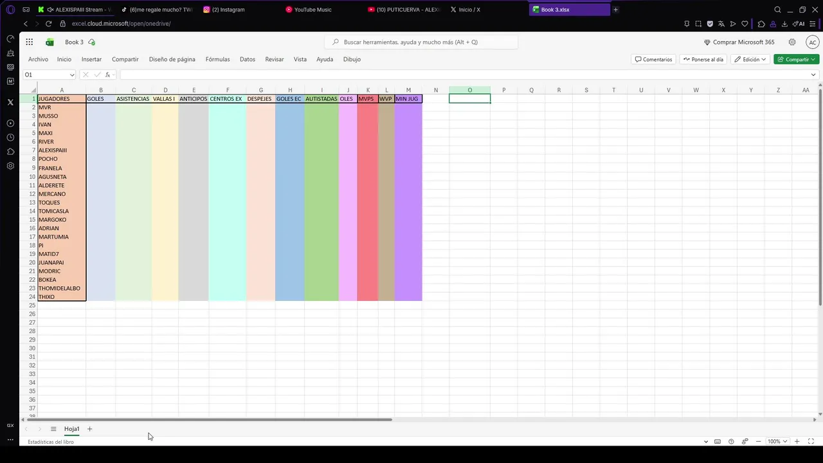Screen dimensions: 823x463
Task: Open the Diseño de página tab
Action: tap(172, 59)
